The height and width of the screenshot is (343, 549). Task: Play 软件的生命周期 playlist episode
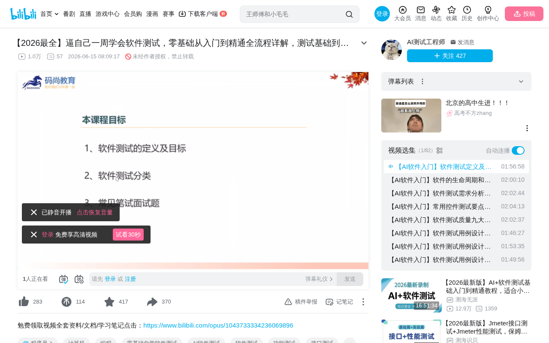pyautogui.click(x=456, y=180)
